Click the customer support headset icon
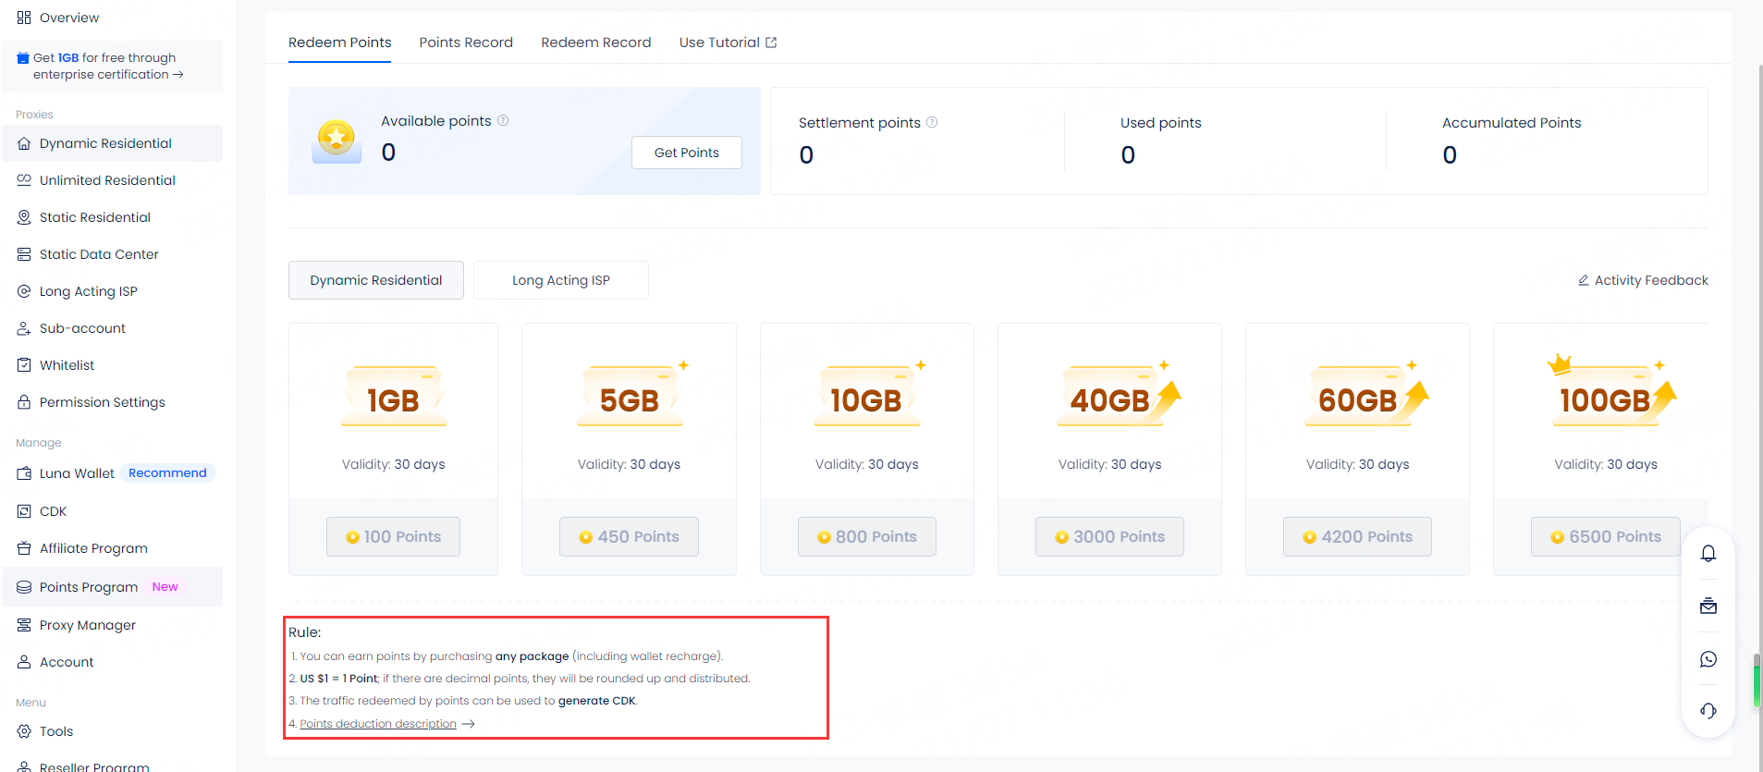Viewport: 1763px width, 772px height. (x=1708, y=711)
